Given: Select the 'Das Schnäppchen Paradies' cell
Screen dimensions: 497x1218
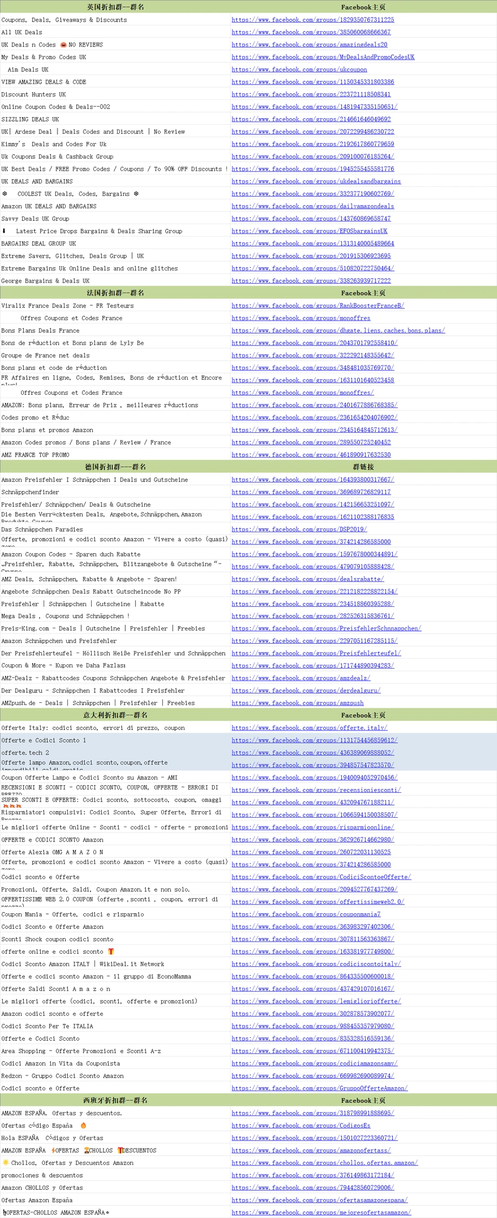Looking at the screenshot, I should pos(115,529).
